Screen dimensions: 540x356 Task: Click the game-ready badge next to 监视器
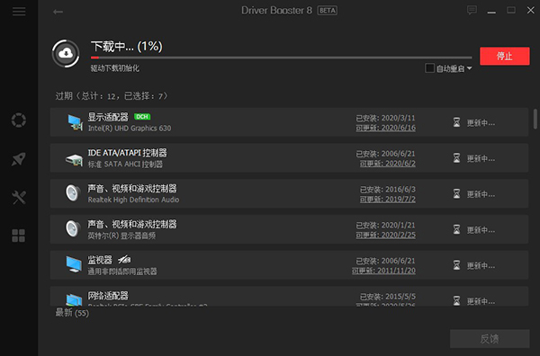point(124,259)
